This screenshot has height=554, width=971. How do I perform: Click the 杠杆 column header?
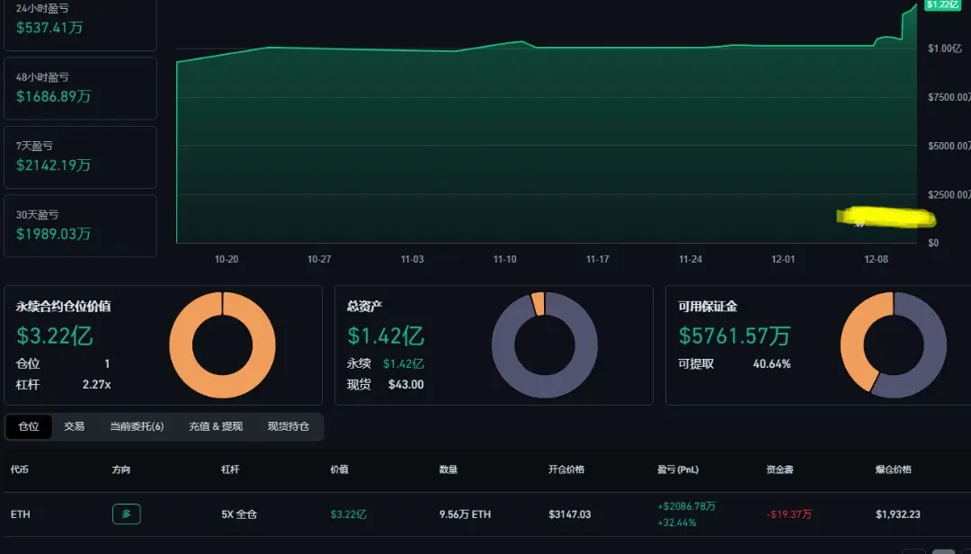230,469
